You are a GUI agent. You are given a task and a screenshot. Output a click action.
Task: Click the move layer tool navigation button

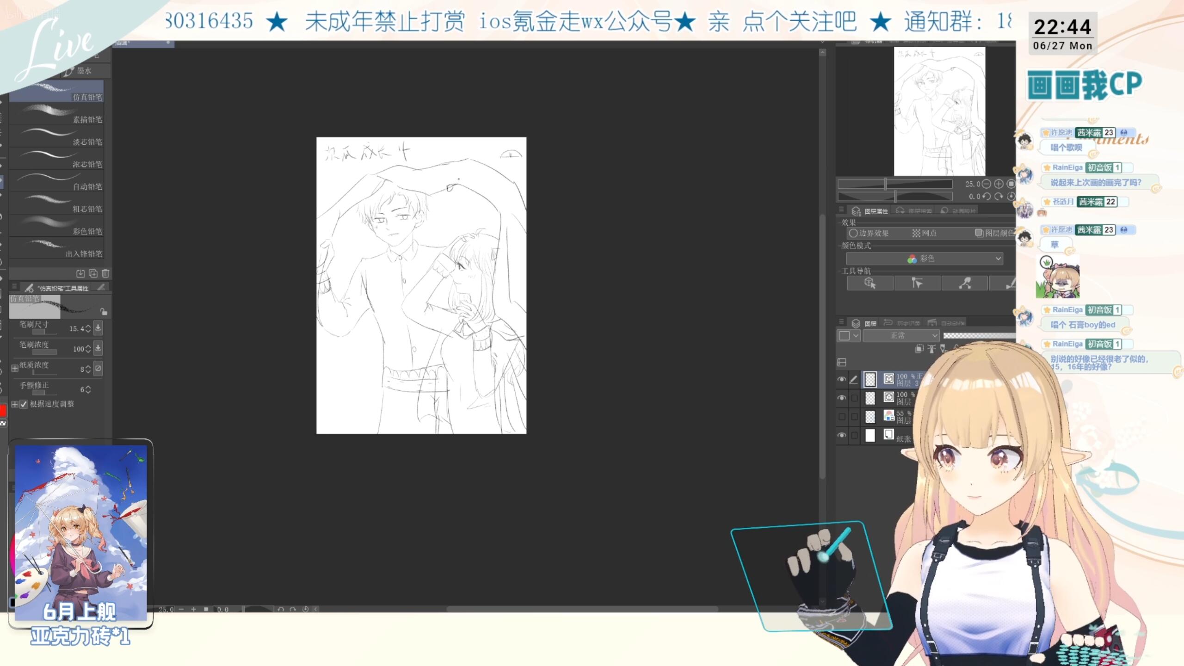point(917,283)
